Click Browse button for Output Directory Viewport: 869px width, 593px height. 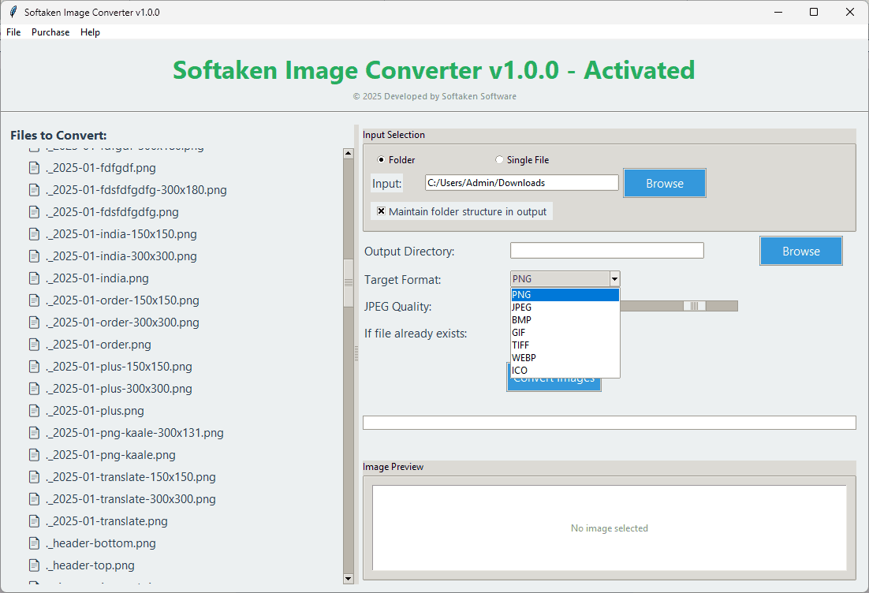pyautogui.click(x=801, y=251)
